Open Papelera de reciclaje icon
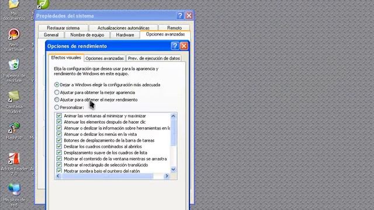Image resolution: width=374 pixels, height=210 pixels. 14,71
